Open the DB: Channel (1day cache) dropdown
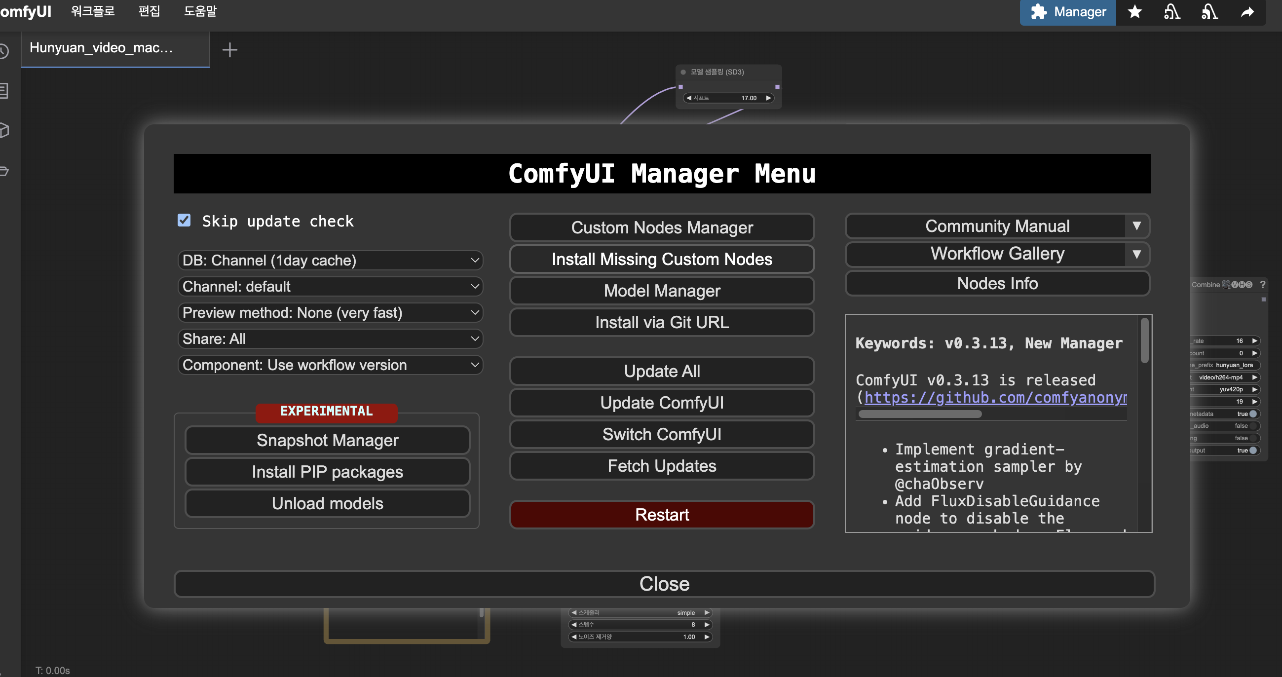 pos(330,261)
